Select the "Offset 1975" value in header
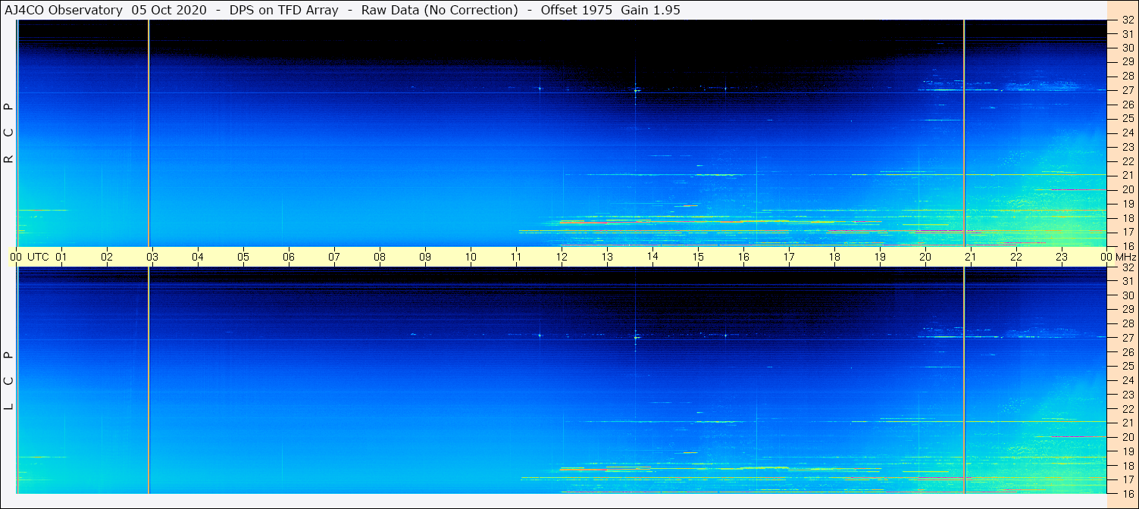Image resolution: width=1139 pixels, height=509 pixels. pyautogui.click(x=577, y=10)
